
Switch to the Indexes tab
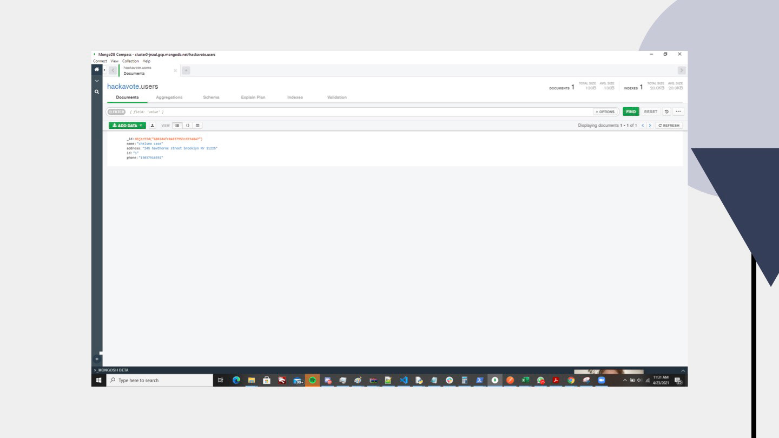(x=295, y=97)
